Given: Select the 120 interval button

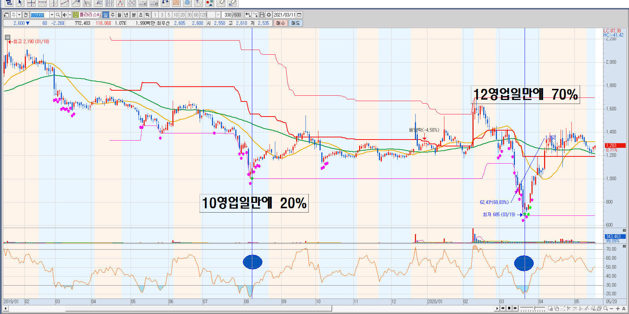Looking at the screenshot, I should pos(203,15).
